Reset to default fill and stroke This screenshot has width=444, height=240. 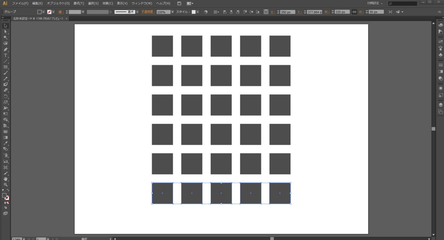click(3, 190)
